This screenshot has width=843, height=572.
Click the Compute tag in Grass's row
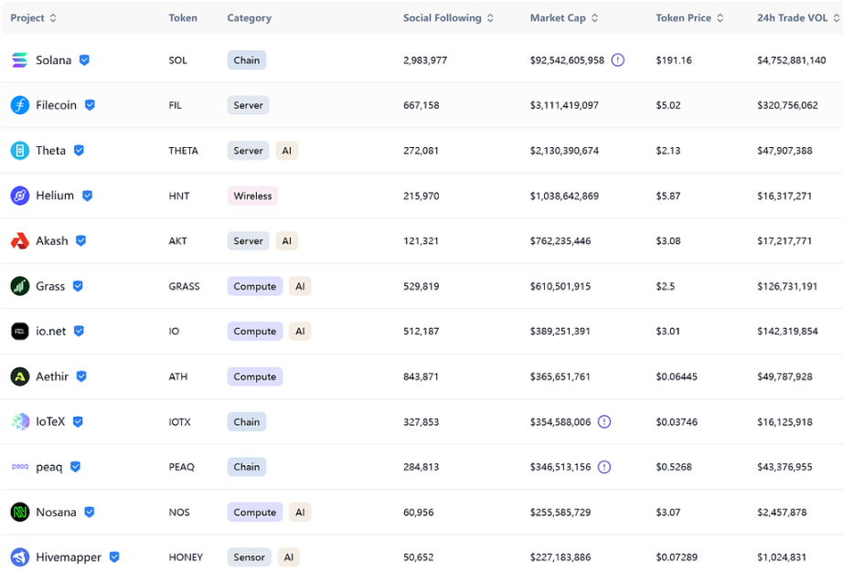(x=255, y=286)
